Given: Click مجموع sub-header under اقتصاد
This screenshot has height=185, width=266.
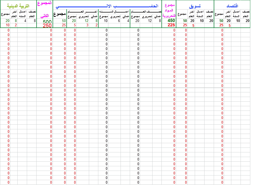Looking at the screenshot, I should pyautogui.click(x=219, y=14).
